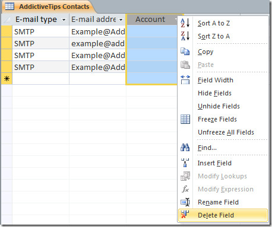This screenshot has width=272, height=227.
Task: Select the Account column header
Action: point(151,20)
